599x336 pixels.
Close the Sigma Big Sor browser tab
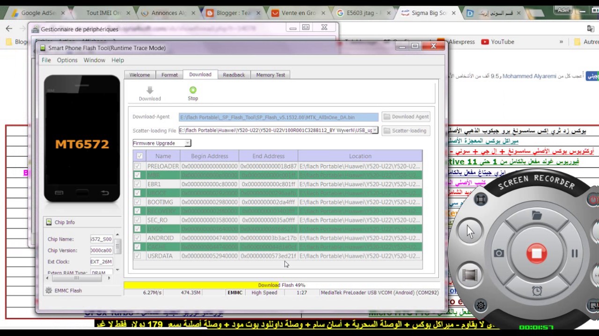click(453, 13)
